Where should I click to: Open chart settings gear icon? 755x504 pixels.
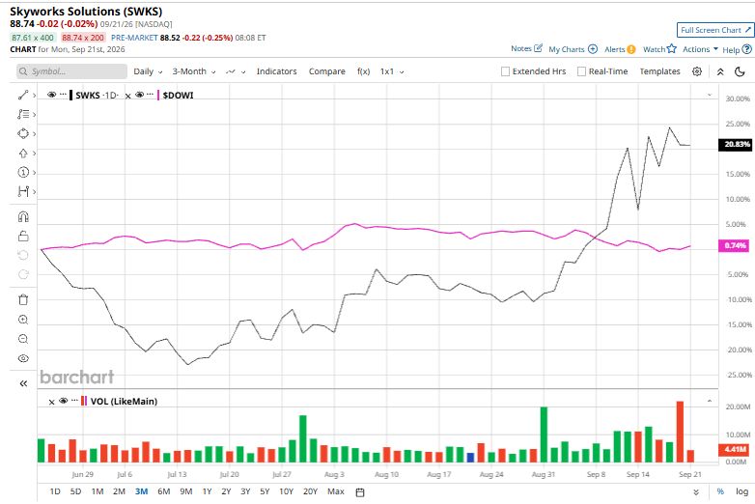697,71
